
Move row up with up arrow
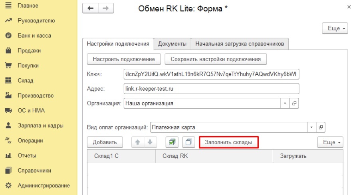click(x=138, y=142)
